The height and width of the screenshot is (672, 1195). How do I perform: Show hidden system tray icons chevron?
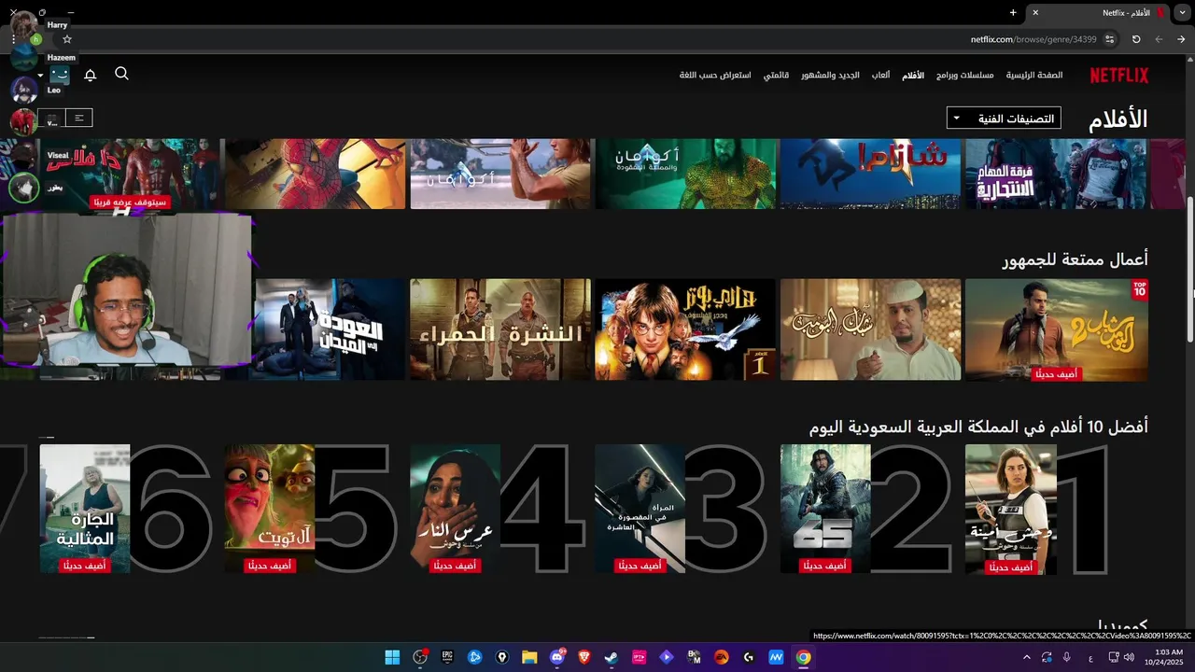pos(1027,657)
